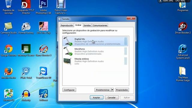192x108 pixels.
Task: Select Debut Video Capture desktop shortcut
Action: pyautogui.click(x=61, y=7)
